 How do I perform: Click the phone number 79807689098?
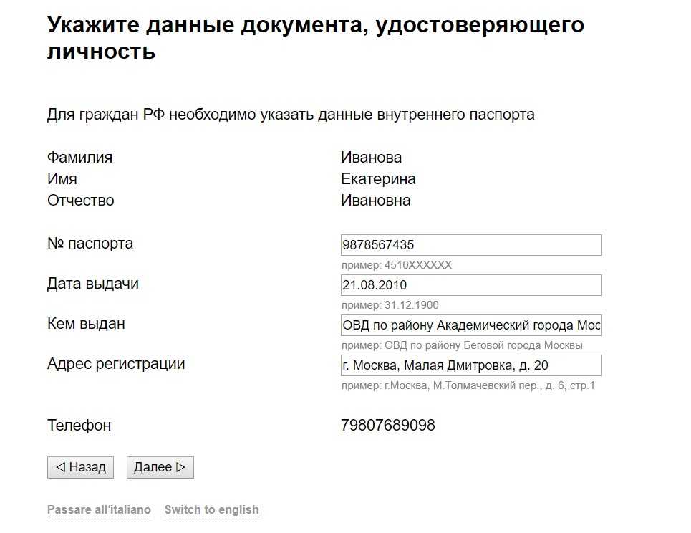pyautogui.click(x=388, y=426)
